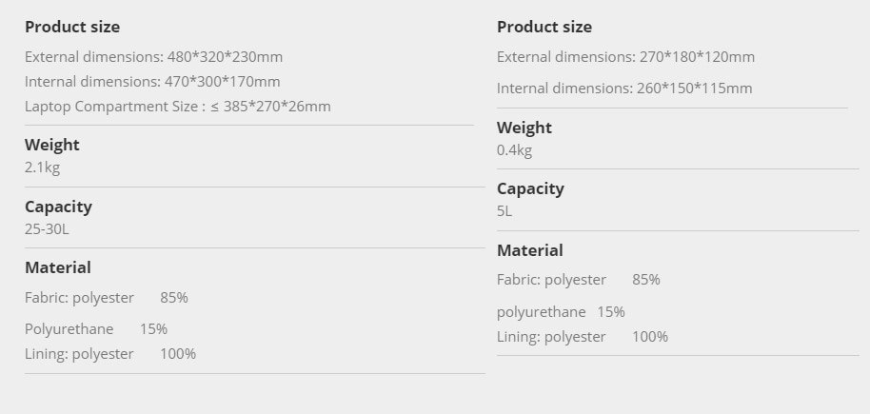Screen dimensions: 870x414
Task: Select the Capacity heading above 5L
Action: 530,188
